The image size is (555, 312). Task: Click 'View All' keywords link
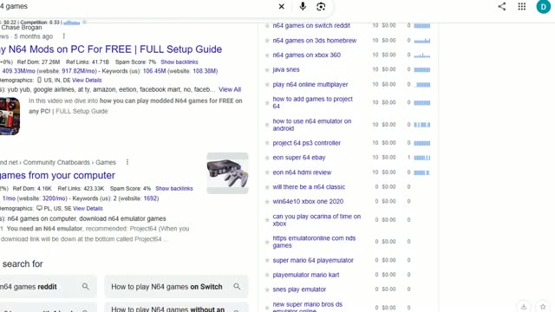point(230,89)
